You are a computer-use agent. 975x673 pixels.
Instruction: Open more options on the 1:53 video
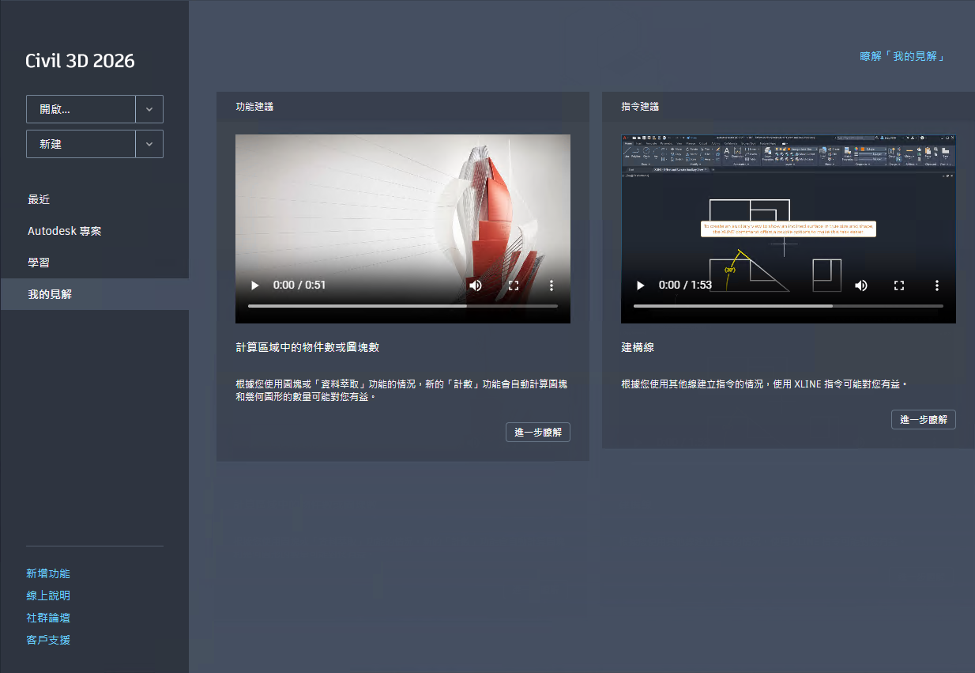(x=937, y=285)
